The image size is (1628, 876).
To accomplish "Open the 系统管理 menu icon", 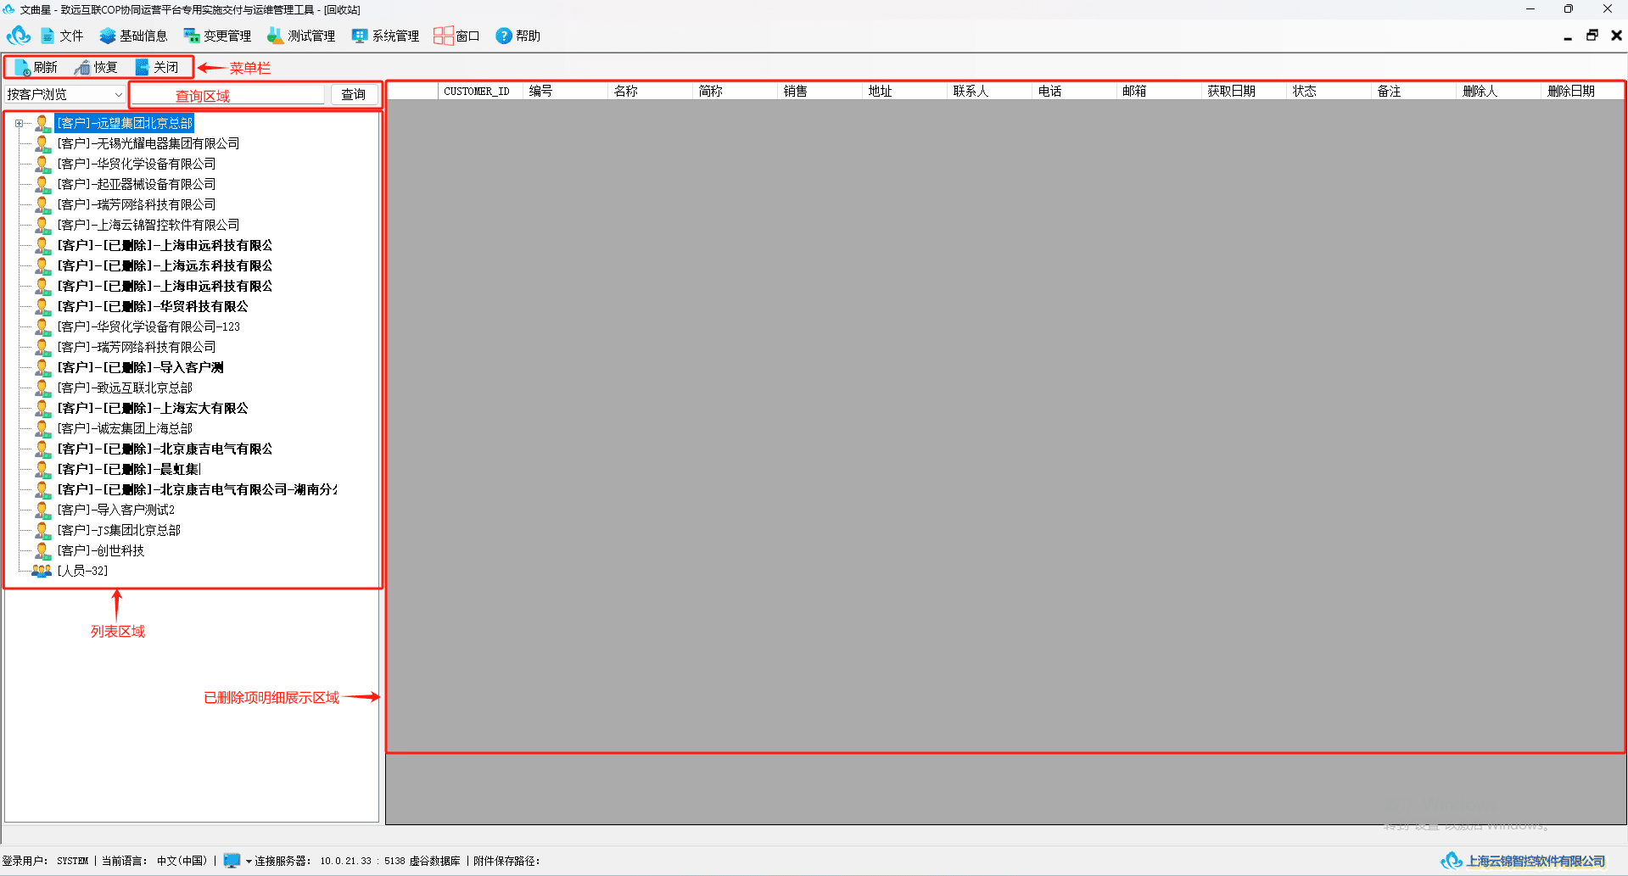I will pos(360,36).
